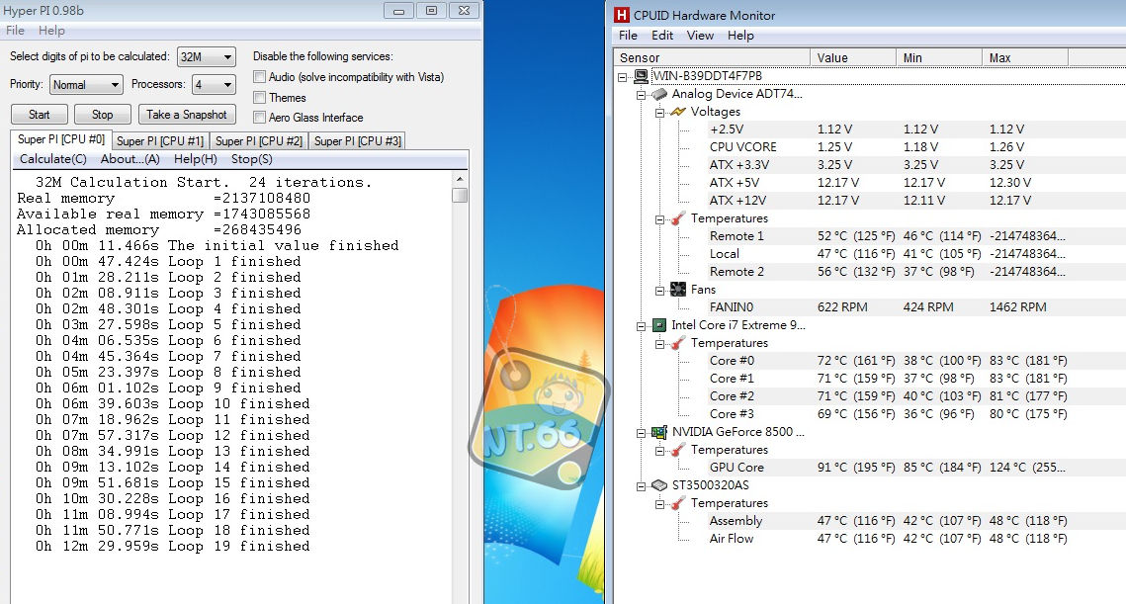Click the thermometer icon under ST3500320AS
The width and height of the screenshot is (1126, 604).
678,503
